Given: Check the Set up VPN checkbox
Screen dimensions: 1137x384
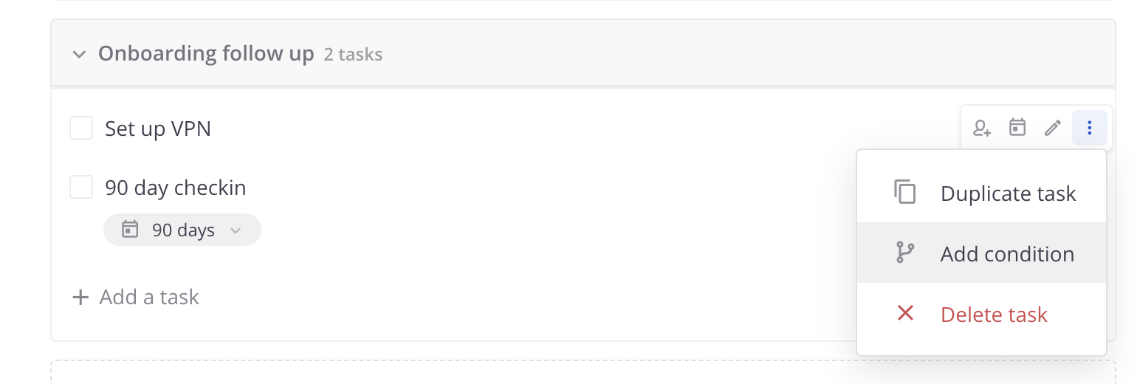Looking at the screenshot, I should (81, 128).
